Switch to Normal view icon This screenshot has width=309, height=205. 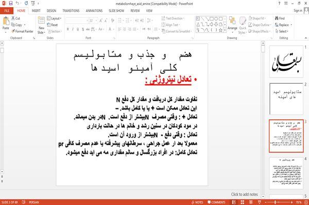(234, 202)
